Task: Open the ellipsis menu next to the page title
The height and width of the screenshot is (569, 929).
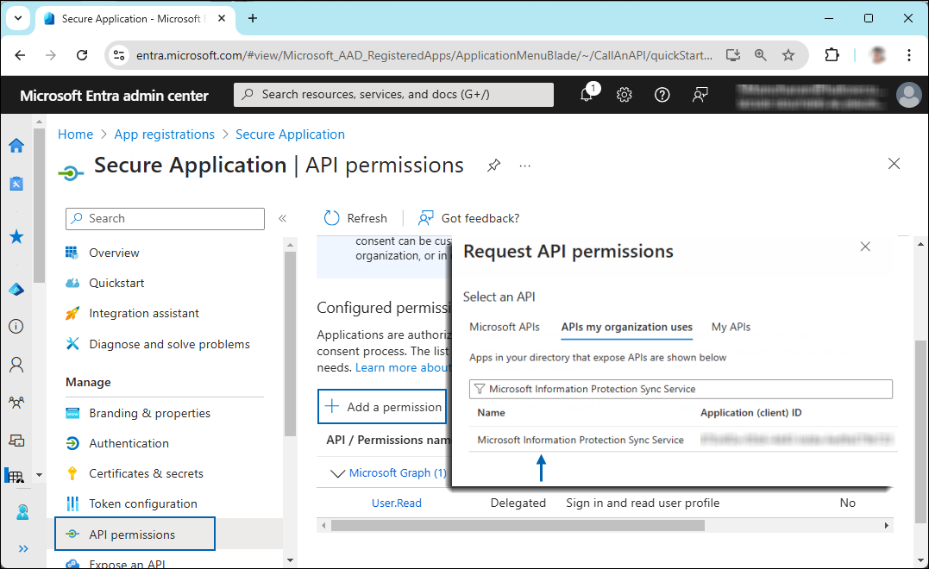Action: 524,166
